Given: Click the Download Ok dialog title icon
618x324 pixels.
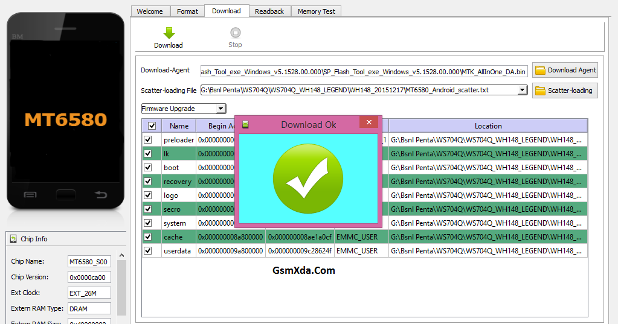Looking at the screenshot, I should tap(245, 124).
